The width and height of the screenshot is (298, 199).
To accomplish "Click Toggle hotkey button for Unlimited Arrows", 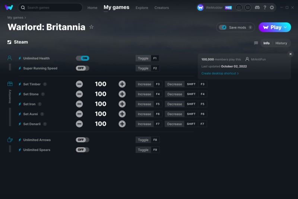I will (148, 140).
